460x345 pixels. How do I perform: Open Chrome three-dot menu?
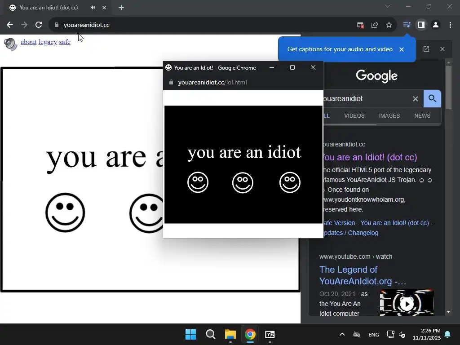[450, 25]
